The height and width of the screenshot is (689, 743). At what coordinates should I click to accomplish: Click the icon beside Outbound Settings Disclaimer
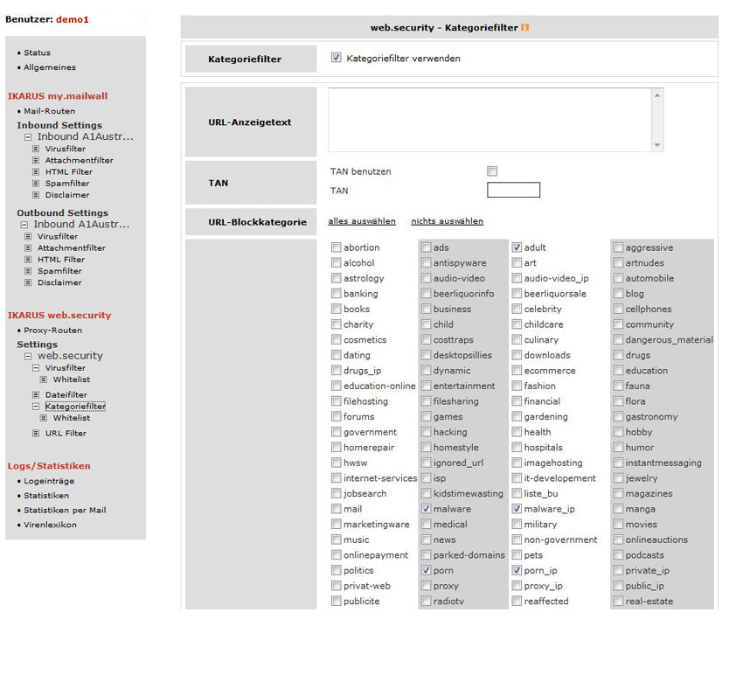28,283
